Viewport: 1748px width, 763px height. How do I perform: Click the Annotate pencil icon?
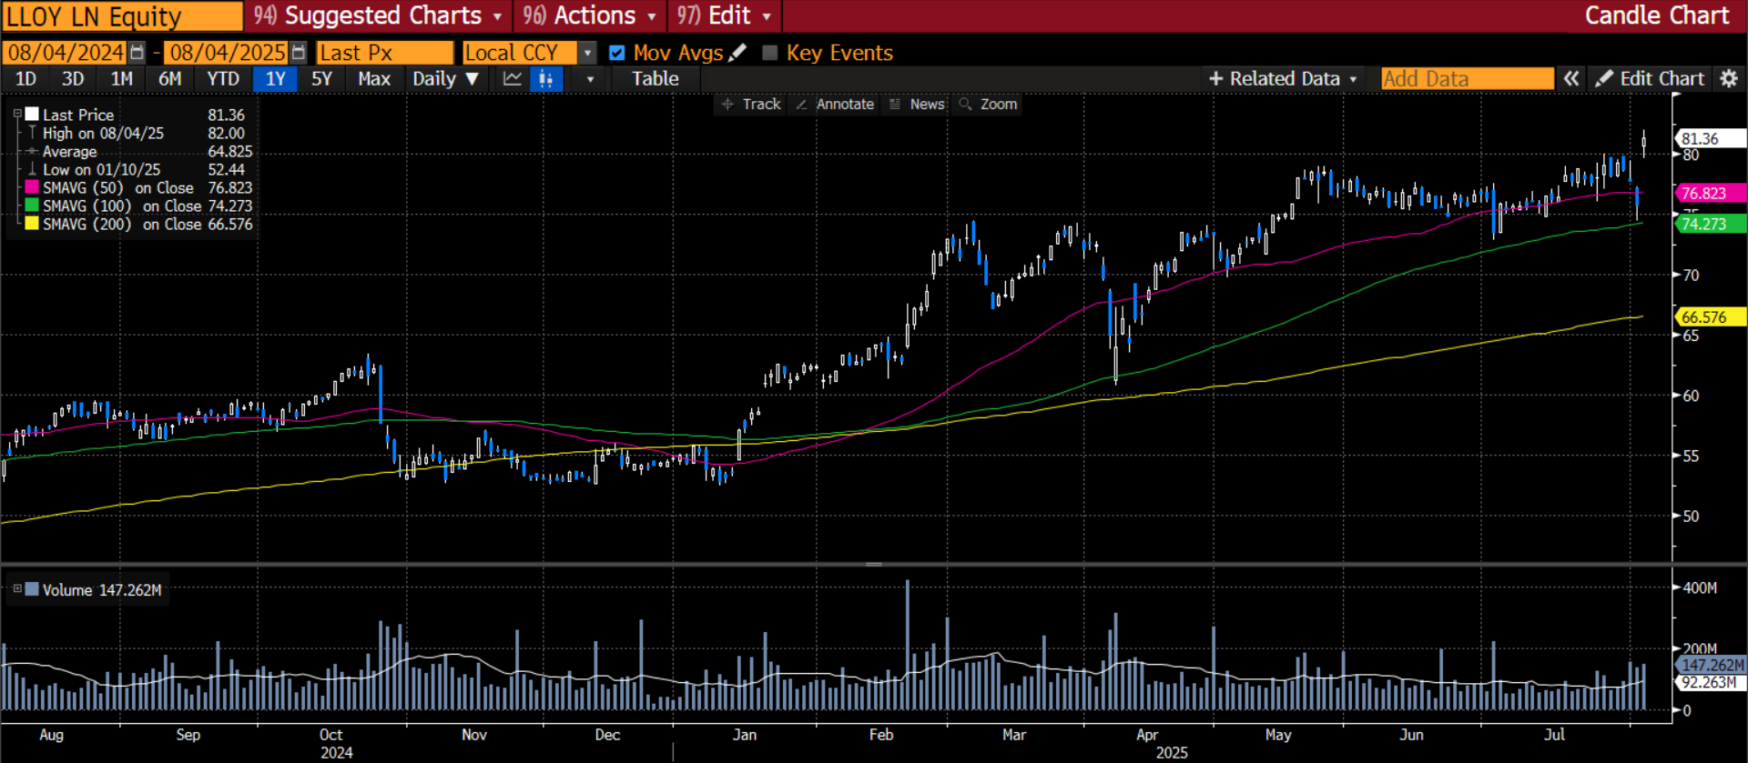(x=801, y=105)
